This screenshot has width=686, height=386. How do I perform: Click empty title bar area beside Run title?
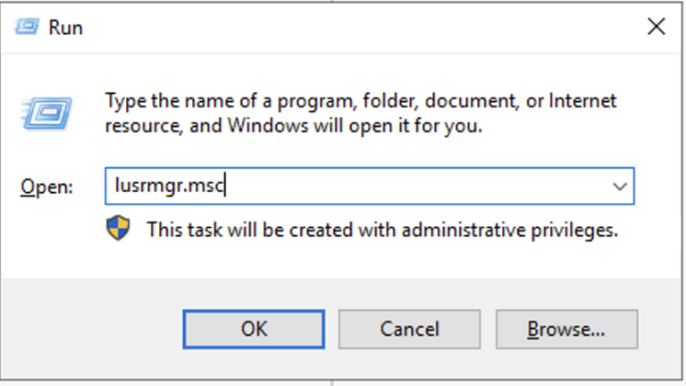pos(357,28)
